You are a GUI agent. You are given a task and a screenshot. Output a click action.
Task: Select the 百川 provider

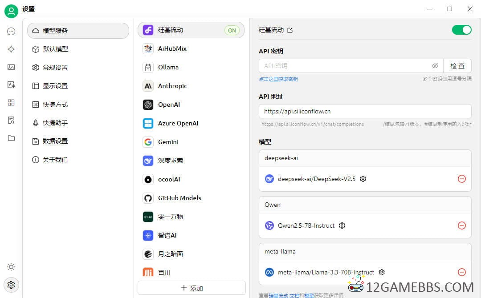pyautogui.click(x=191, y=272)
